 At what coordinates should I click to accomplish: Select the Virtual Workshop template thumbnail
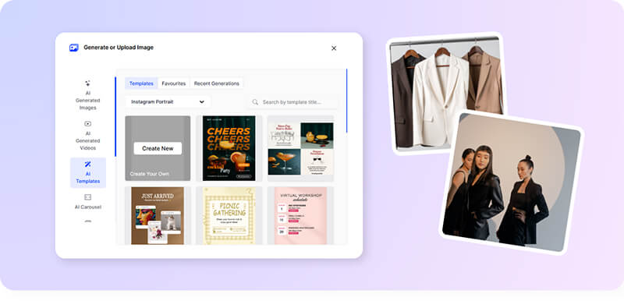coord(300,215)
